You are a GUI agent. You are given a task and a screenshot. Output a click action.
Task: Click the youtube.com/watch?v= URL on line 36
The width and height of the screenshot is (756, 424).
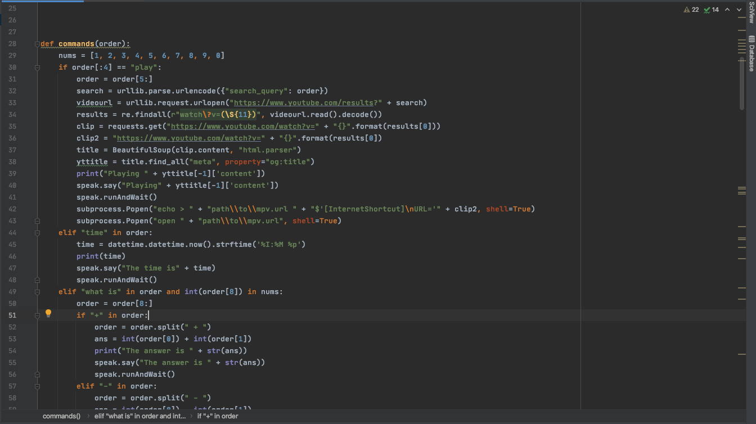189,138
